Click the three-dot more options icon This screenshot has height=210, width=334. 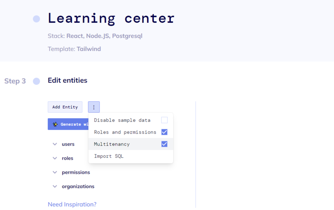pos(94,107)
